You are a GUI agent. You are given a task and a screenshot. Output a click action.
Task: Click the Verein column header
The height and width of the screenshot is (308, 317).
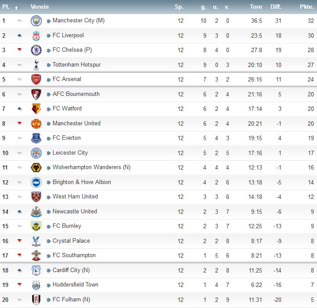pyautogui.click(x=40, y=7)
